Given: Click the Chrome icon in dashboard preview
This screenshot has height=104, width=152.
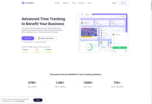Looking at the screenshot, I should (x=102, y=42).
